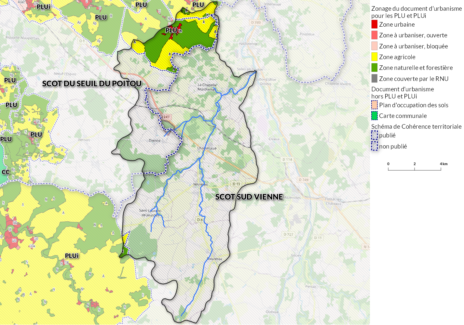Click the 'Zone urbaine' legend text
The height and width of the screenshot is (325, 464).
coord(397,24)
